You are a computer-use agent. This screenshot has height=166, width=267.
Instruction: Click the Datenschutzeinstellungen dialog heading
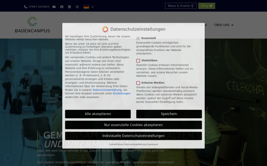tap(138, 29)
